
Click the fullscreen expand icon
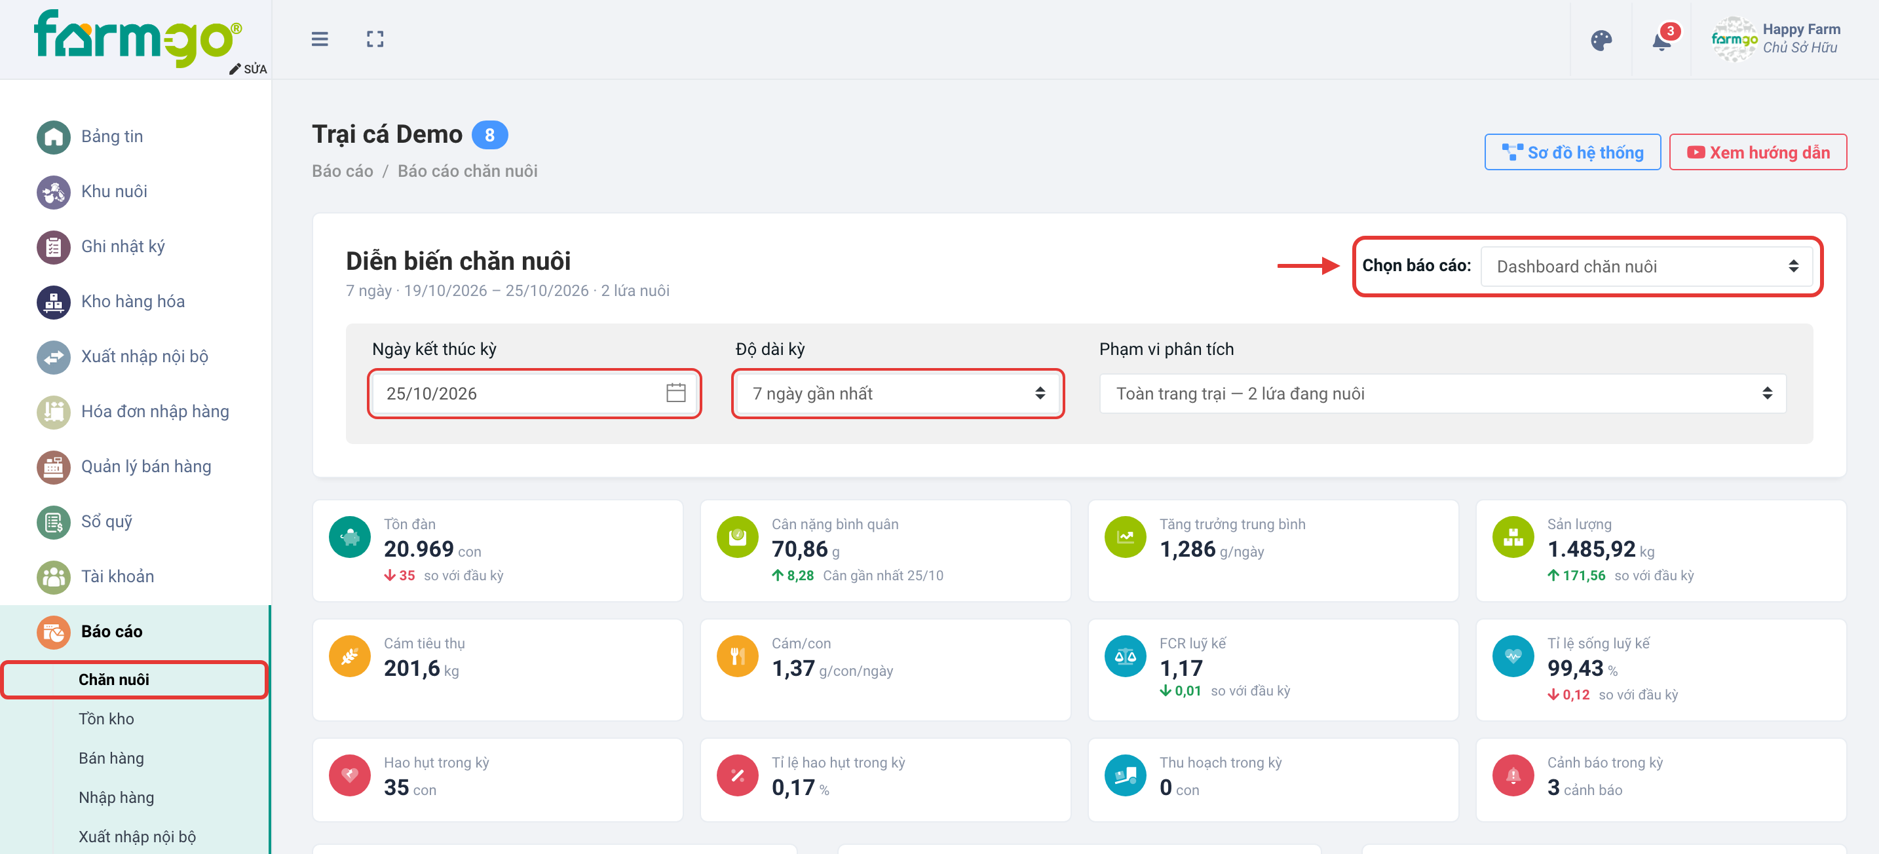coord(375,39)
